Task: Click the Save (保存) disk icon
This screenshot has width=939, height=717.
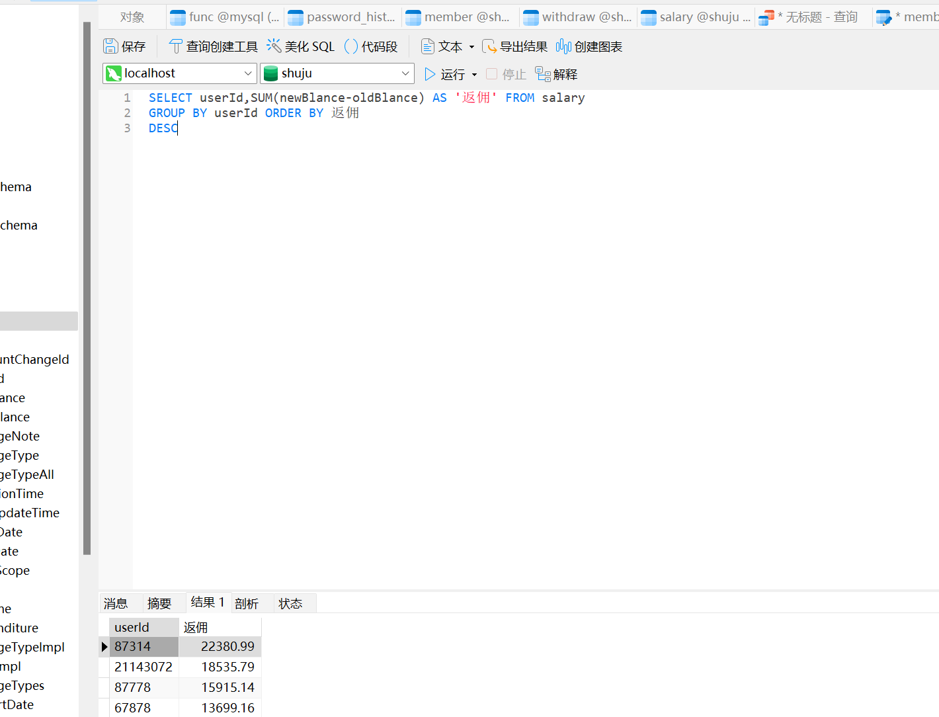Action: (110, 46)
